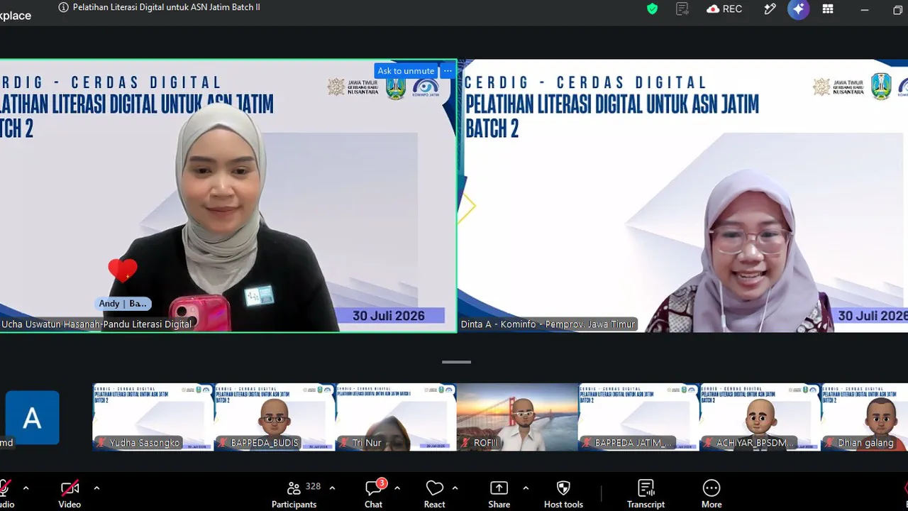Image resolution: width=908 pixels, height=511 pixels.
Task: Click the REC cloud recording indicator
Action: 724,9
